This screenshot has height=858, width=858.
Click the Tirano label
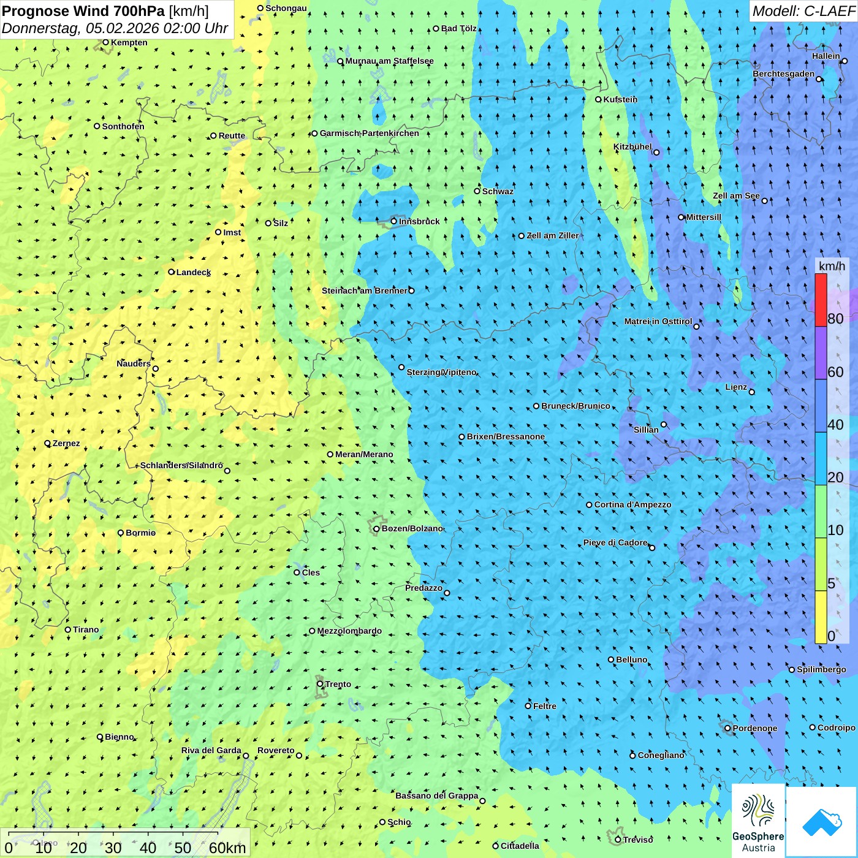pyautogui.click(x=86, y=629)
